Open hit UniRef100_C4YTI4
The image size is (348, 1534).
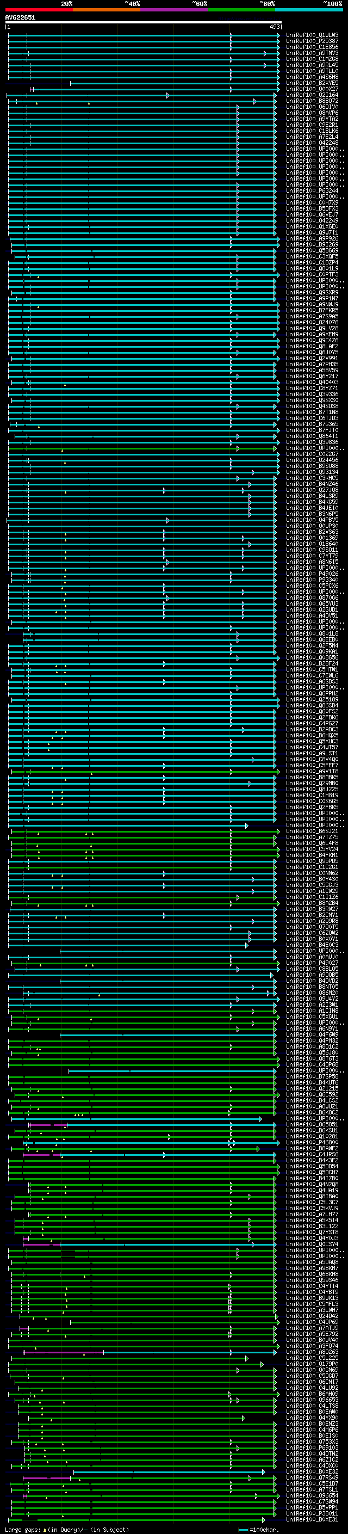coord(312,1286)
